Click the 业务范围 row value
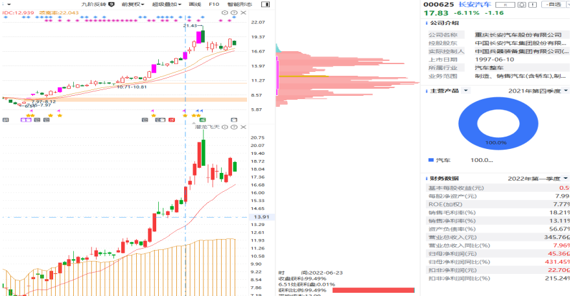573x296 pixels. (522, 76)
